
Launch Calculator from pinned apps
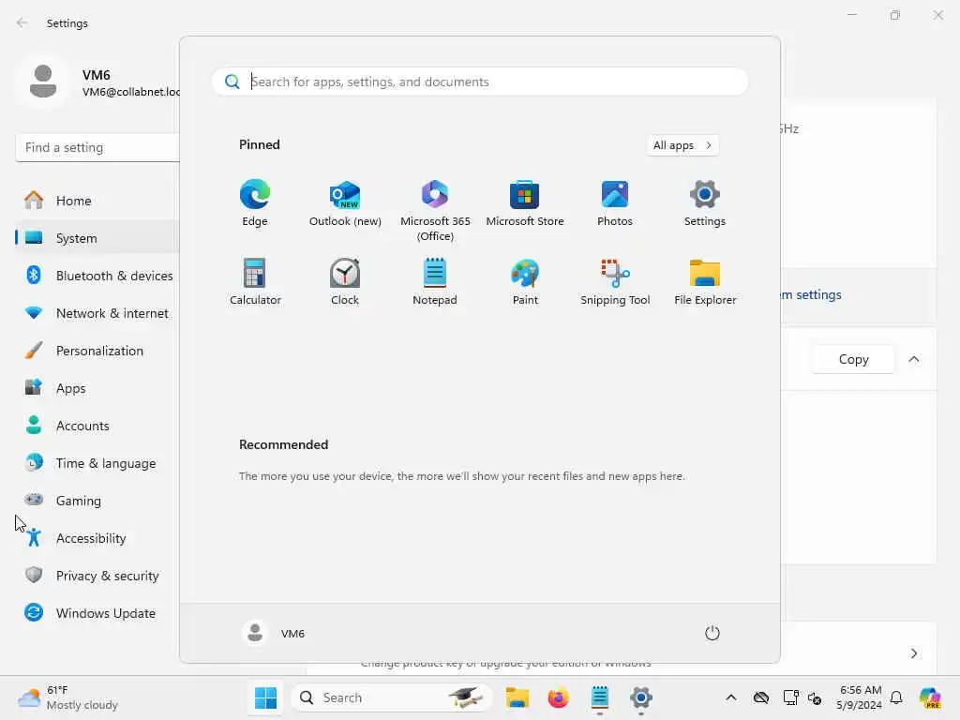[255, 282]
